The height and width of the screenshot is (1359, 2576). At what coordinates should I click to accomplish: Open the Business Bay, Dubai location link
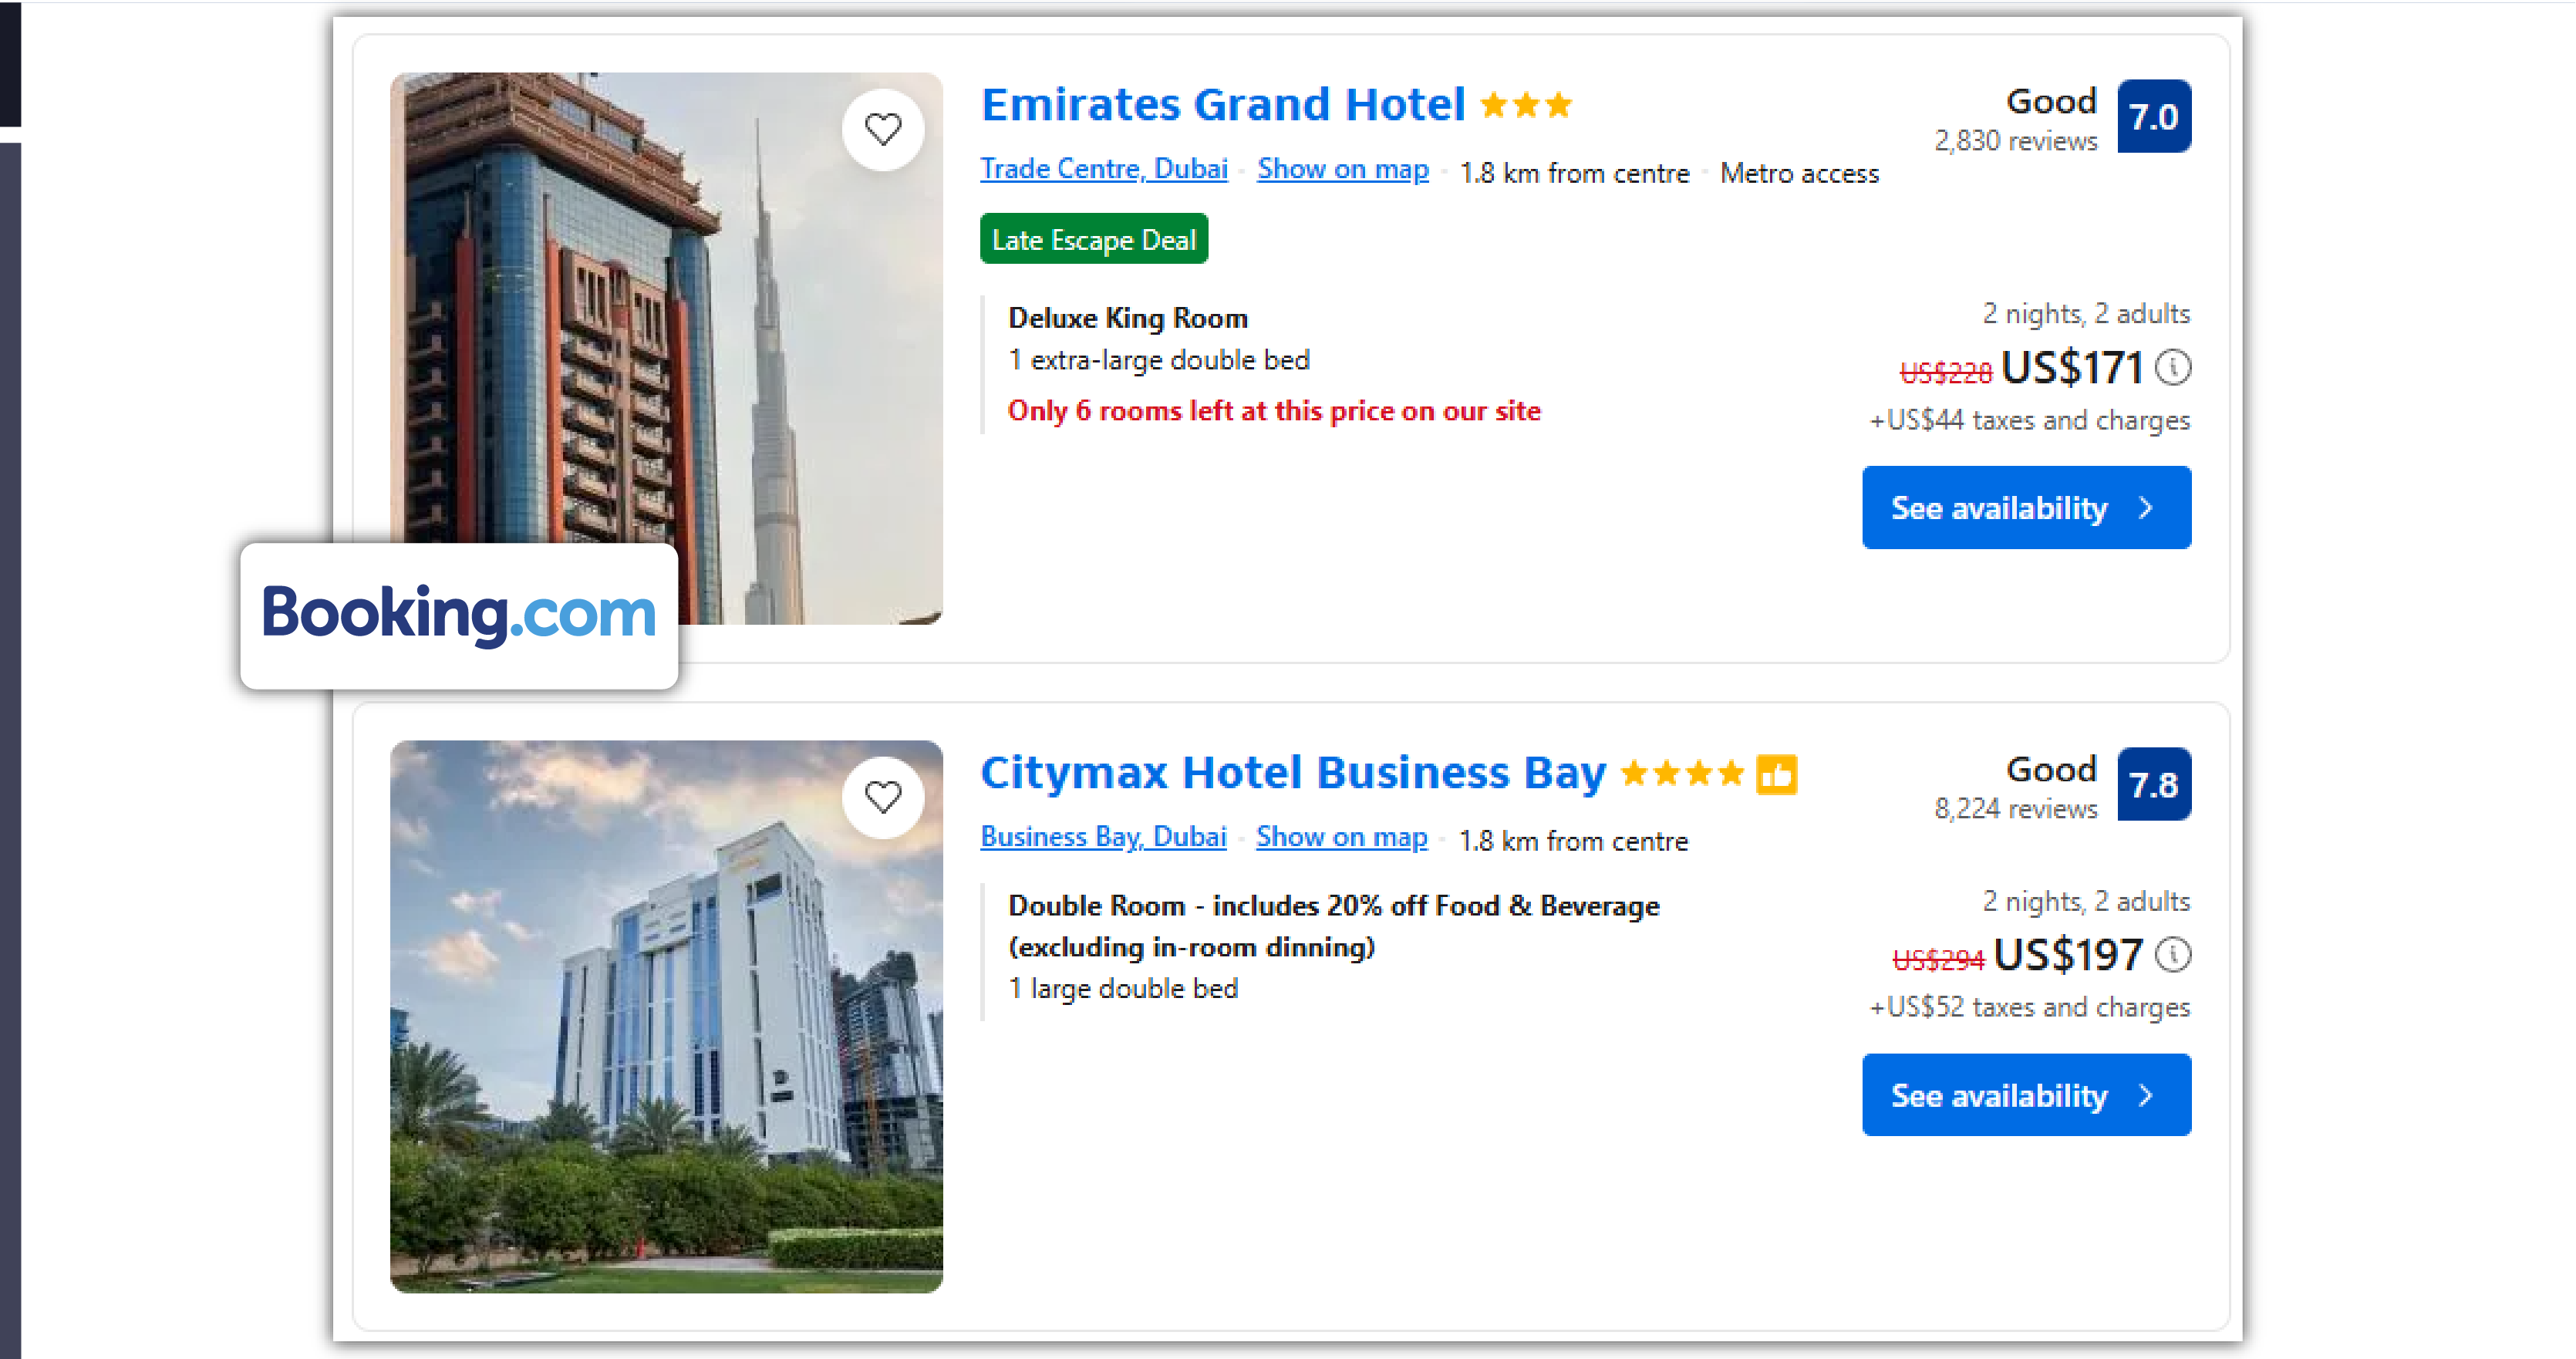point(1102,837)
